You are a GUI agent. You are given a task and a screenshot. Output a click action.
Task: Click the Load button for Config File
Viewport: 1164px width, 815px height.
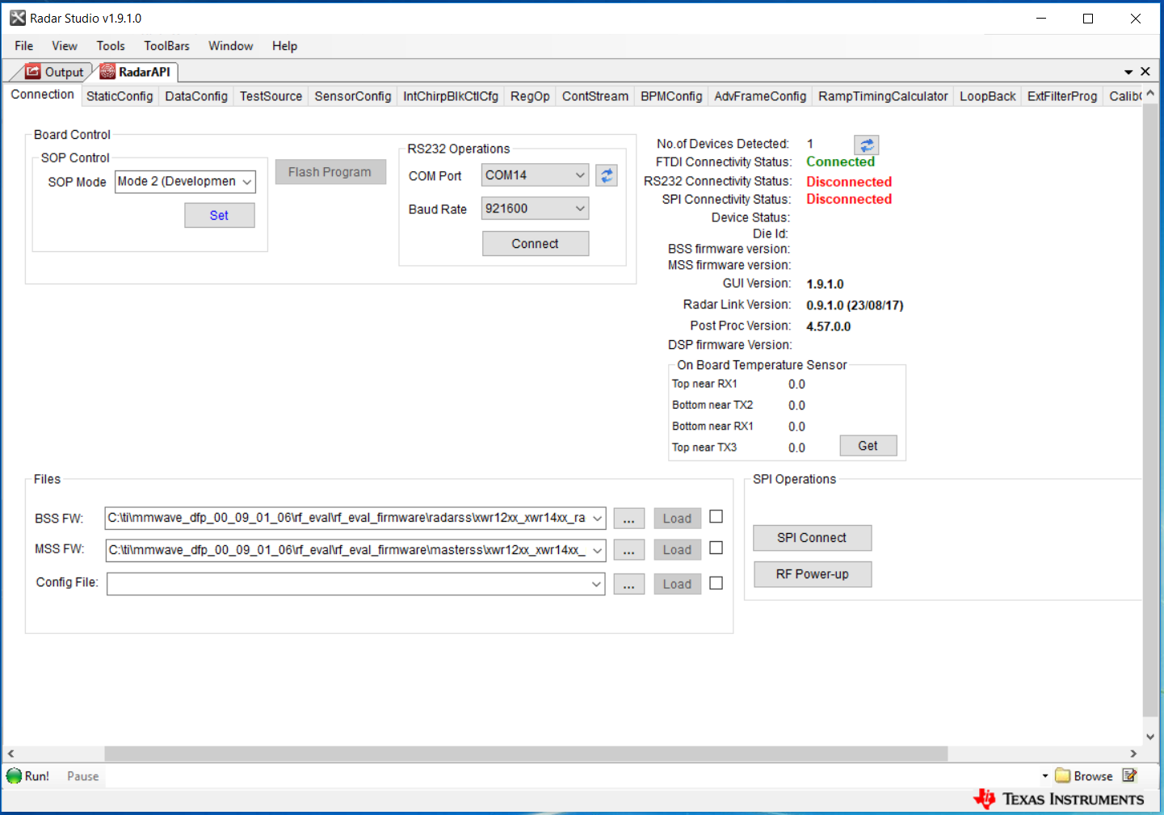click(x=677, y=584)
